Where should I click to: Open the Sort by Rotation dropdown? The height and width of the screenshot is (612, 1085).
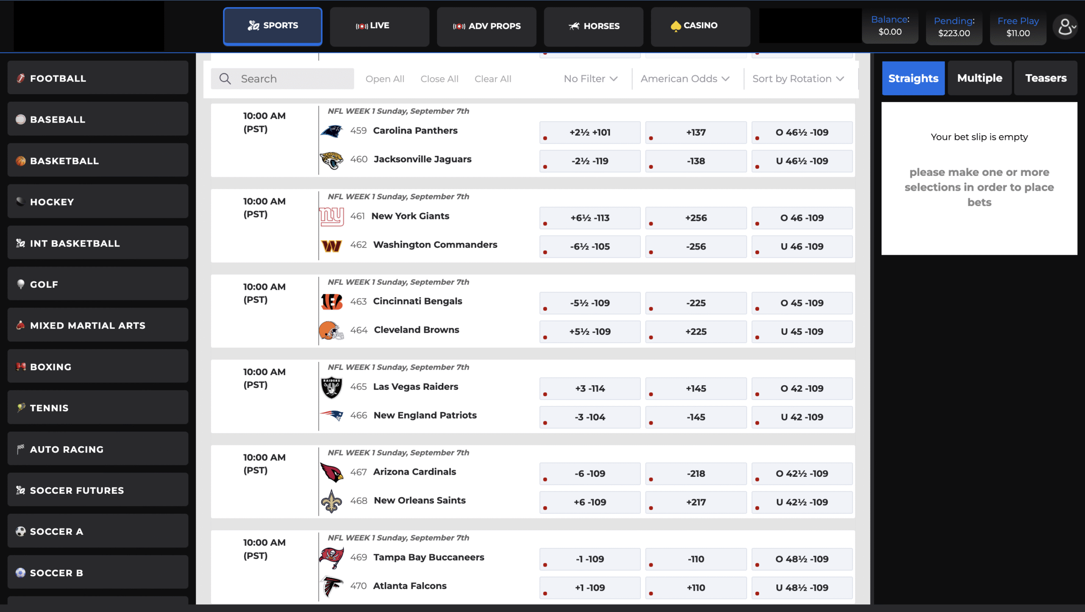[x=798, y=79]
